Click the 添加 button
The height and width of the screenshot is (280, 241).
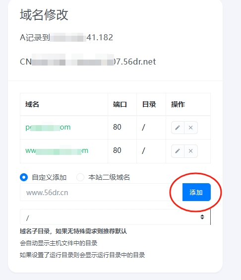point(196,192)
